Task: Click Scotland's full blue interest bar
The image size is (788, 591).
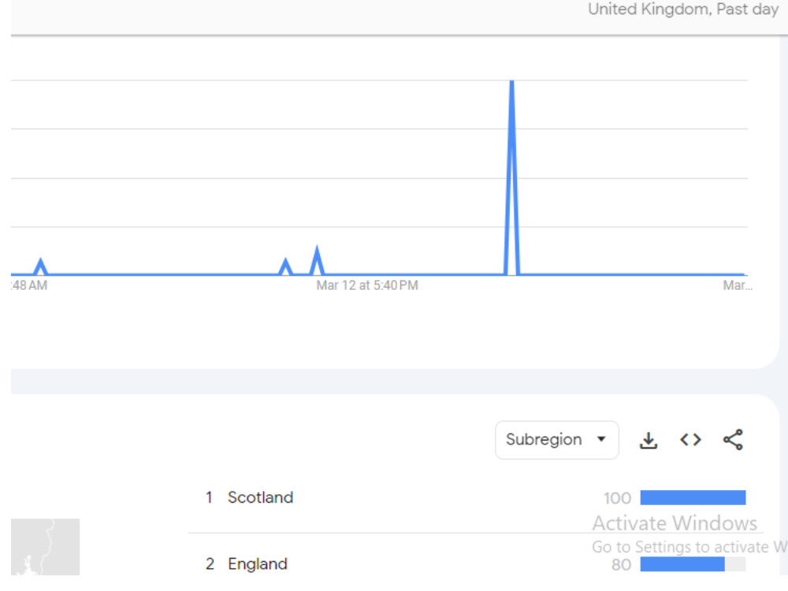Action: [693, 497]
